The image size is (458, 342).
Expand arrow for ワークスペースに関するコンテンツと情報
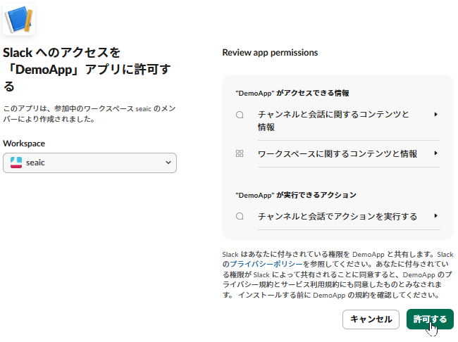(436, 153)
